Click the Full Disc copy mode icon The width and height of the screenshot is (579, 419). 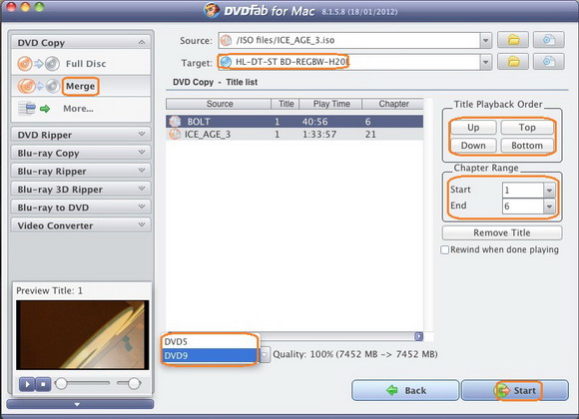coord(38,64)
